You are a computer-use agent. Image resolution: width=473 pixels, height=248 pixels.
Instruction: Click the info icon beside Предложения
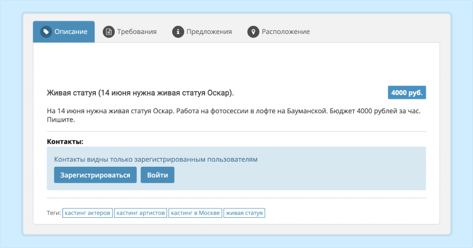tap(178, 31)
